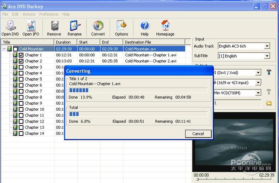
Task: Click the Total progress bar
Action: (138, 114)
